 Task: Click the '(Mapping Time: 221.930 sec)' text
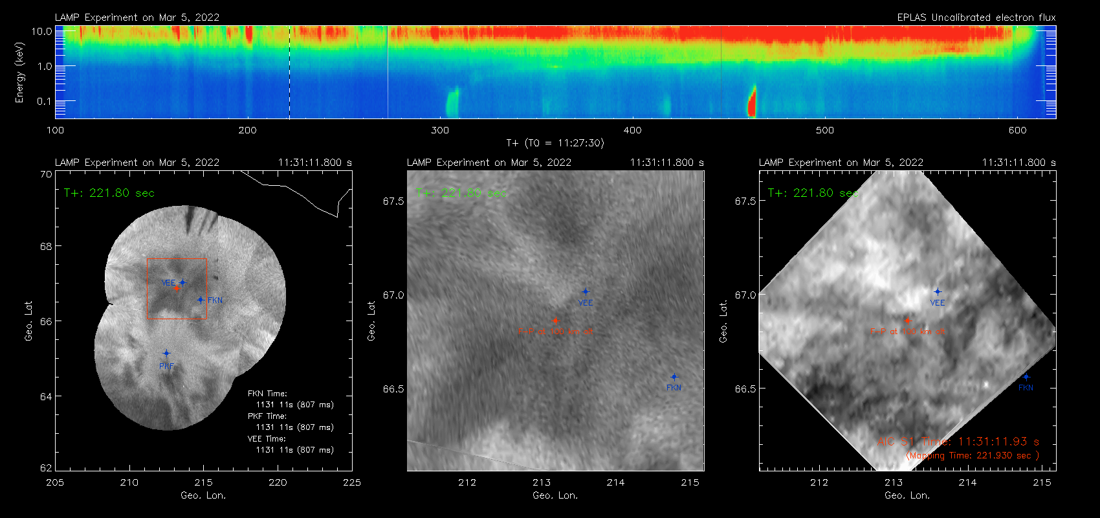click(973, 456)
